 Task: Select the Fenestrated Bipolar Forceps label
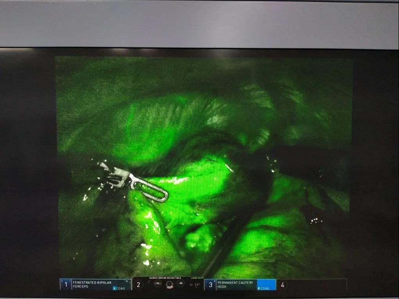90,284
